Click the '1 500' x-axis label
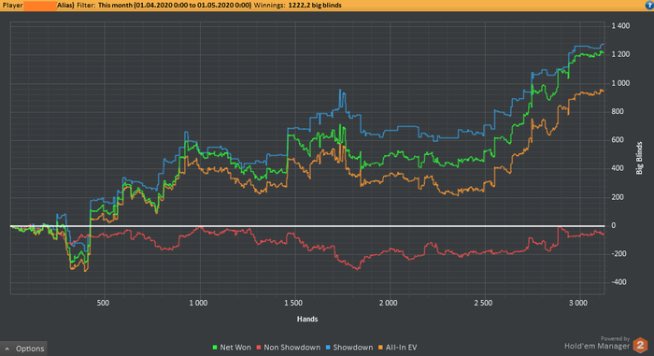The width and height of the screenshot is (654, 356). pos(292,303)
